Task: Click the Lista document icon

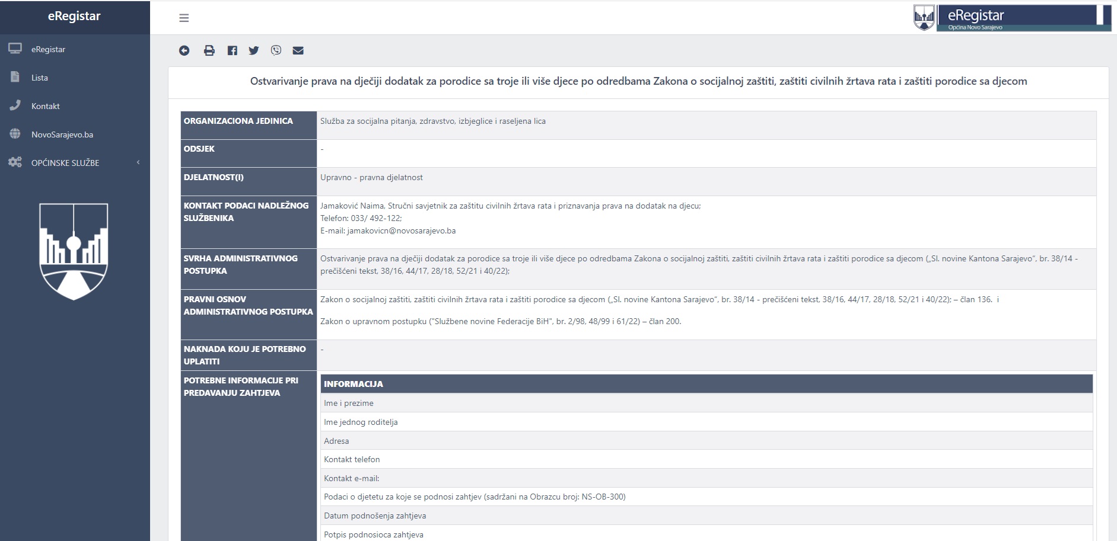Action: coord(15,77)
